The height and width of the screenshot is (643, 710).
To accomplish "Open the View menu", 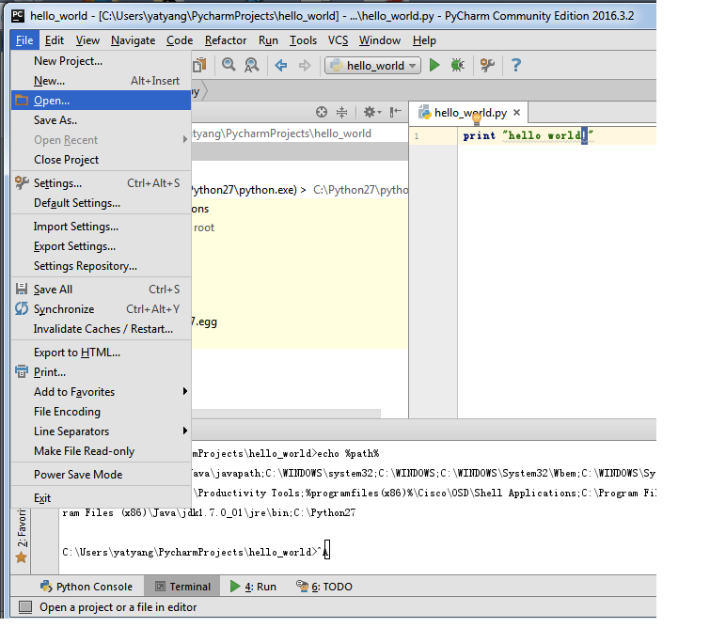I will pyautogui.click(x=87, y=40).
